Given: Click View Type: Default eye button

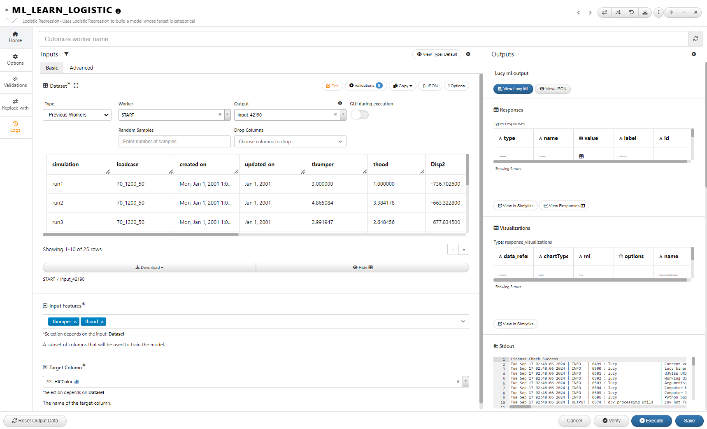Looking at the screenshot, I should (437, 54).
